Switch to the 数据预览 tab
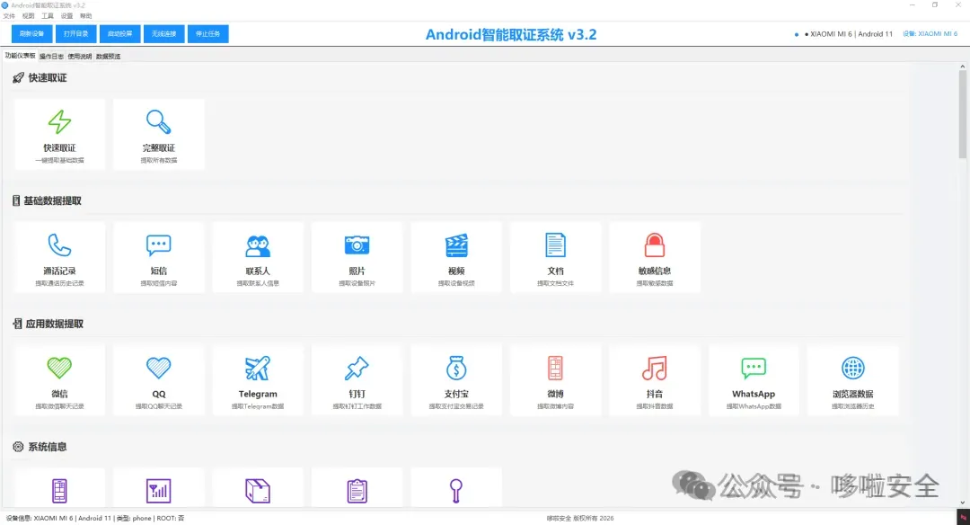 pos(109,57)
